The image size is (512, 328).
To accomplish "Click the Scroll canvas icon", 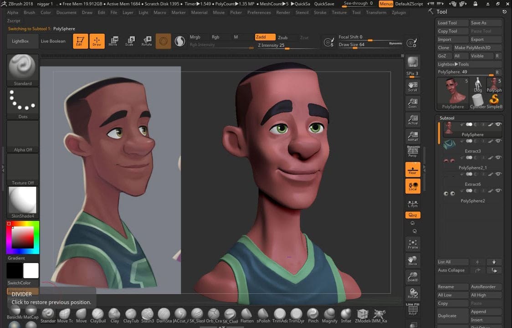I will (x=413, y=86).
